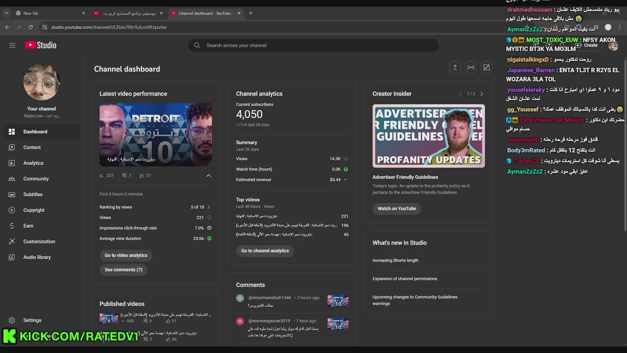Viewport: 627px width, 353px height.
Task: Click the Search across your channel field
Action: coord(313,45)
